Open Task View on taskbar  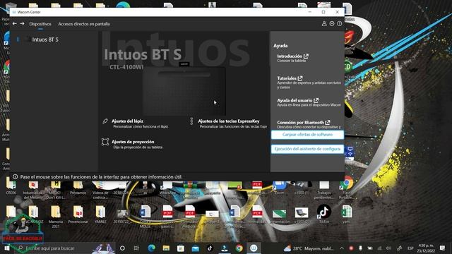click(x=136, y=248)
